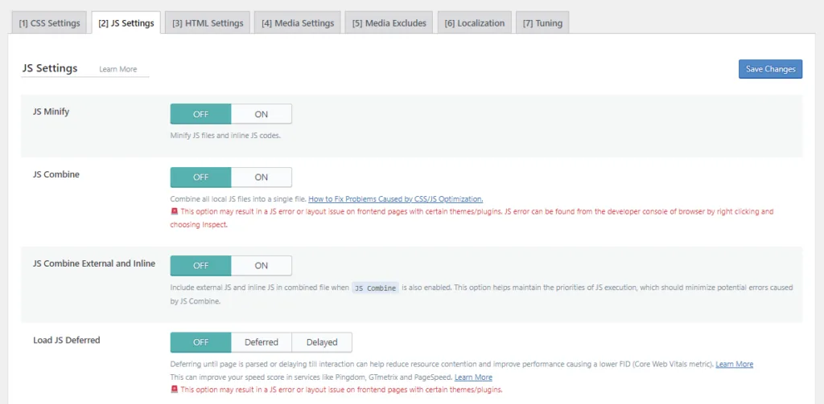Turn ON JS Combine External and Inline
Image resolution: width=824 pixels, height=404 pixels.
pos(261,266)
